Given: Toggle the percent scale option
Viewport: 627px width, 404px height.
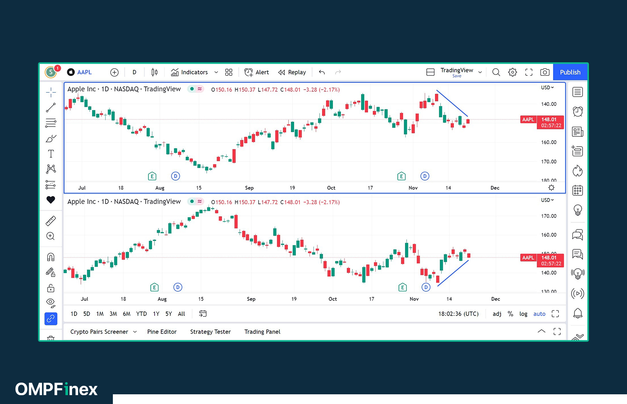Looking at the screenshot, I should click(510, 314).
